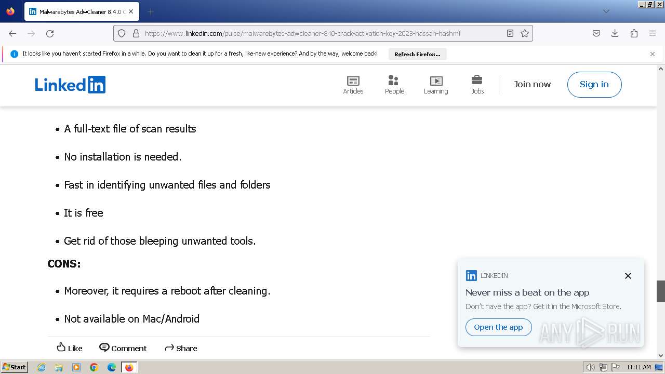665x374 pixels.
Task: Launch Windows Media Player from taskbar
Action: pyautogui.click(x=76, y=367)
